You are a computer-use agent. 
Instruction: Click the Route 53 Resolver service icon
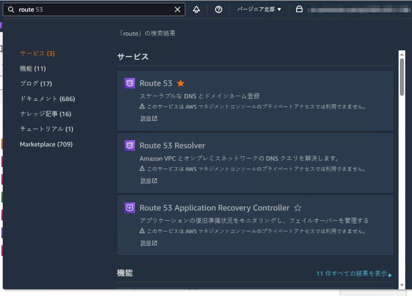(130, 146)
